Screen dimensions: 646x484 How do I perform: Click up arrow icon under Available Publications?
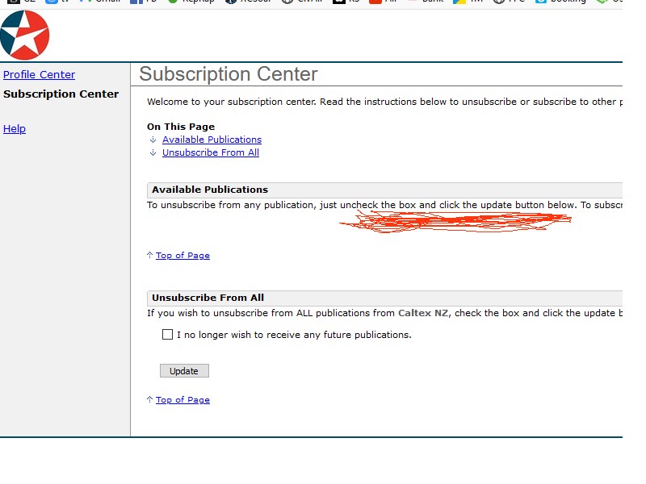click(x=149, y=256)
